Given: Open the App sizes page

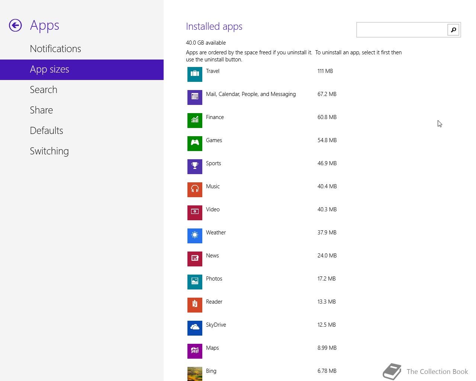Looking at the screenshot, I should coord(82,70).
